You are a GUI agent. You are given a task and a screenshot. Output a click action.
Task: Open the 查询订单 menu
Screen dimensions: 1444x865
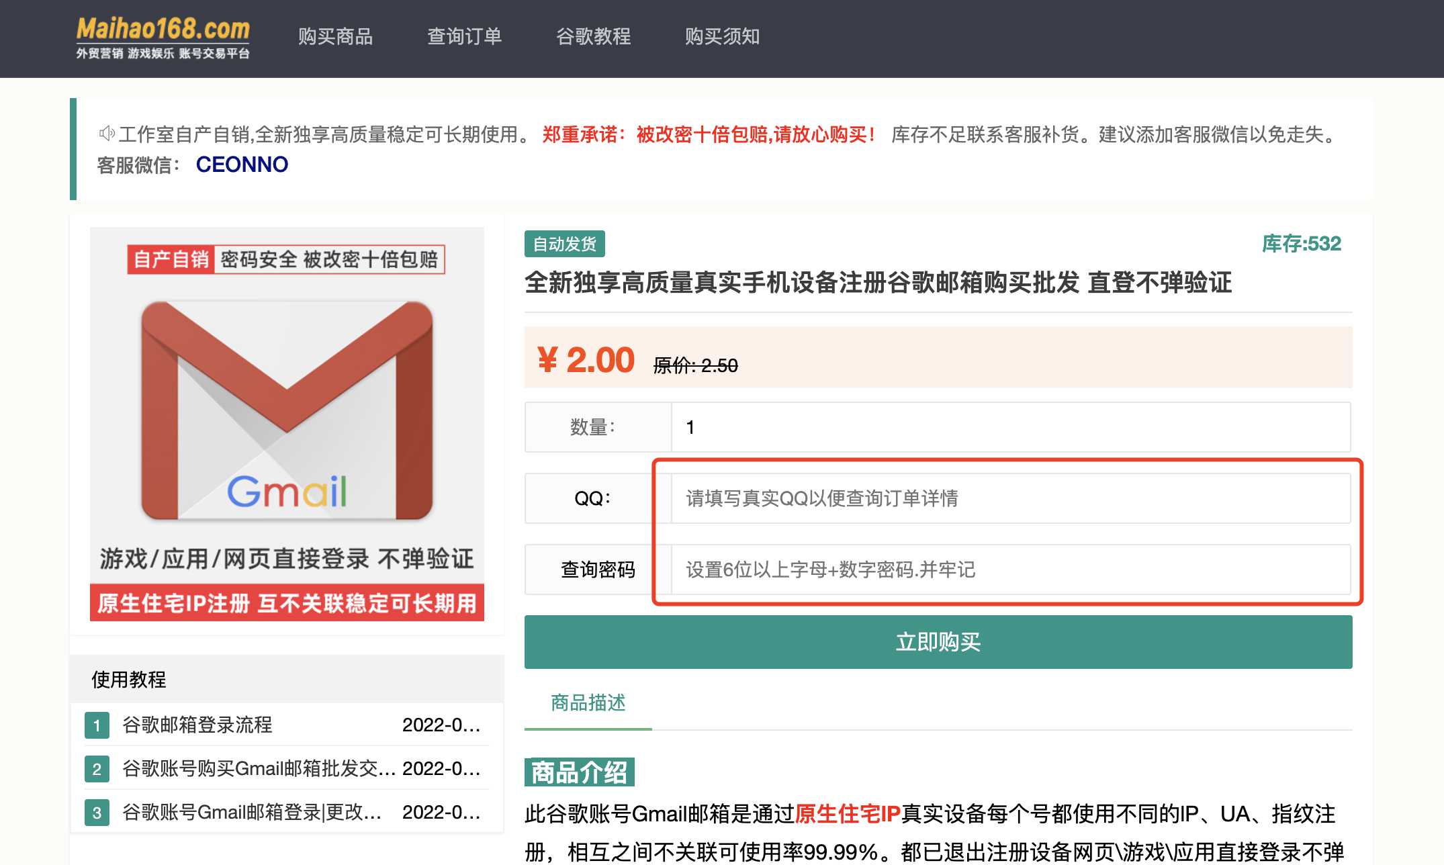point(464,37)
